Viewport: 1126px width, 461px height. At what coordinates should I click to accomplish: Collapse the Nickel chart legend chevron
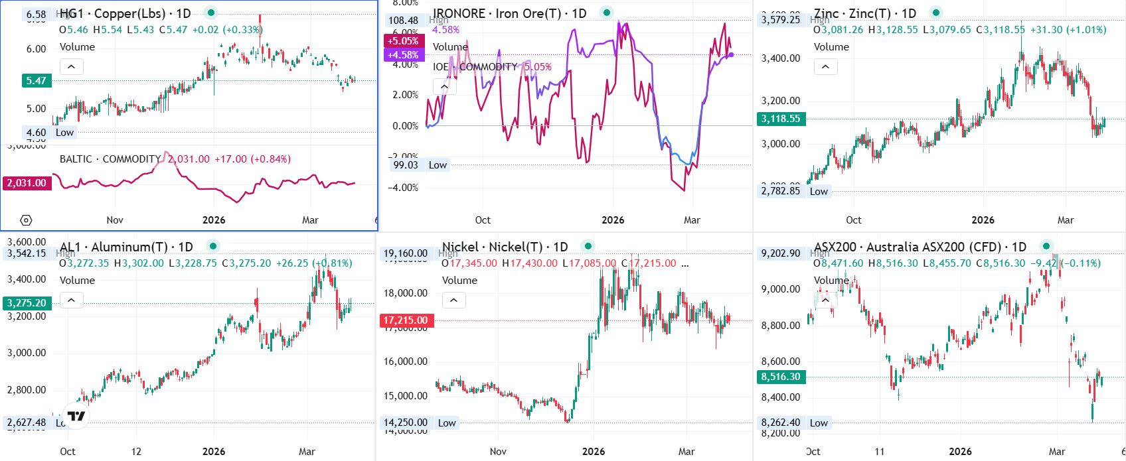coord(453,300)
